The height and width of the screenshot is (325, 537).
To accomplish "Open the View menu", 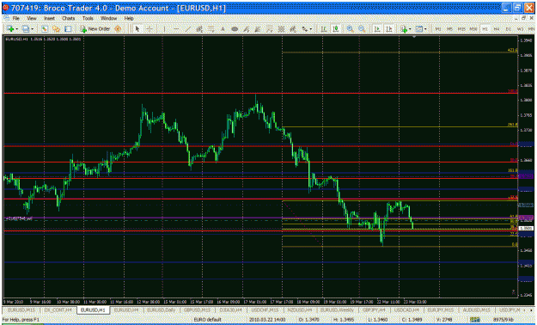I will 32,18.
